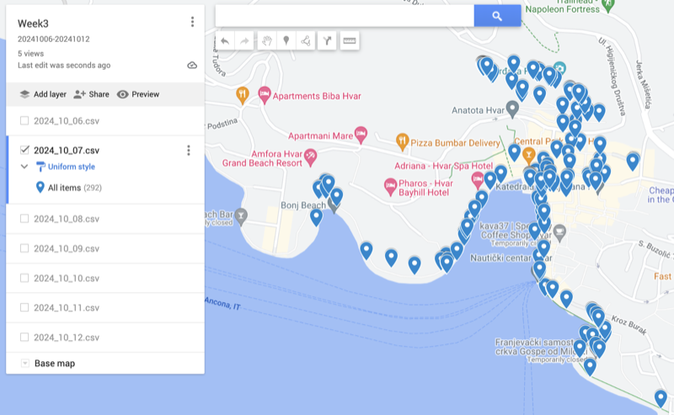Open the Week3 map options menu
Image resolution: width=674 pixels, height=415 pixels.
click(192, 22)
